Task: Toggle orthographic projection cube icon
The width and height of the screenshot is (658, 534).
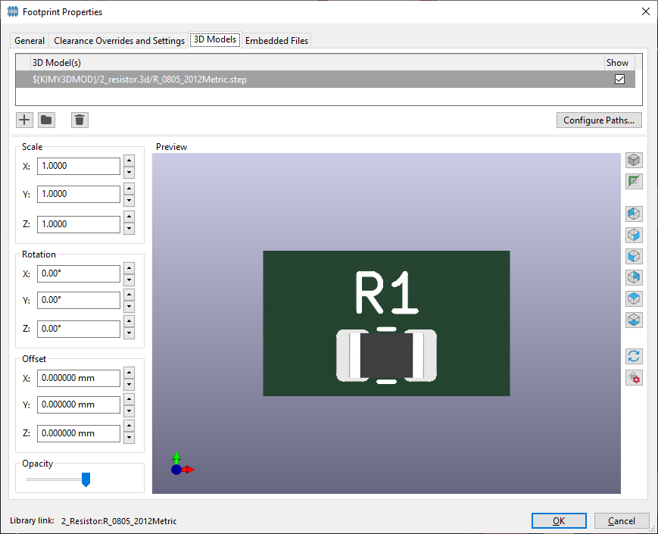Action: coord(635,161)
